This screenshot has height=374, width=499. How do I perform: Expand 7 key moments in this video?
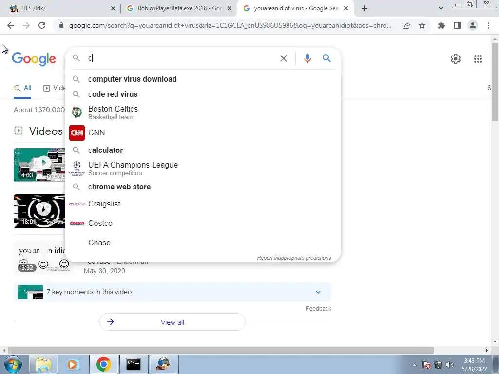[x=172, y=292]
